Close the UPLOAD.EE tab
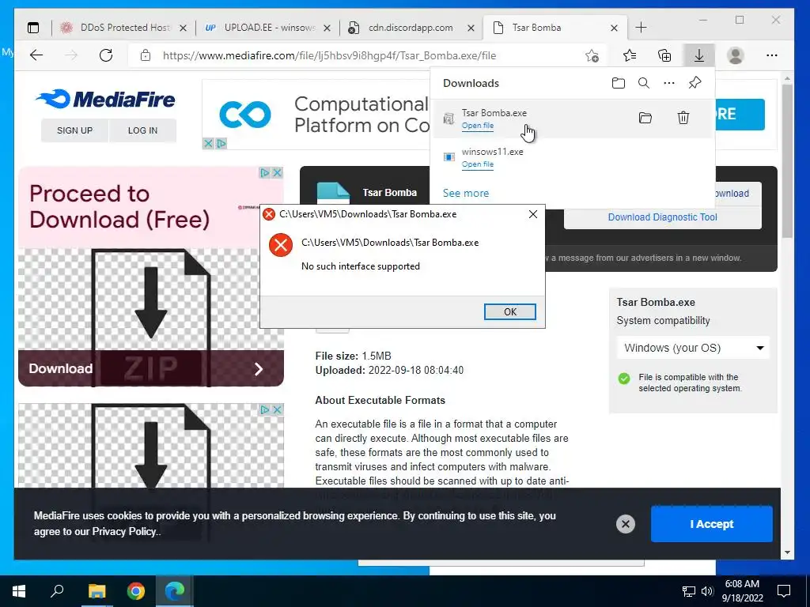This screenshot has height=607, width=810. pyautogui.click(x=327, y=28)
